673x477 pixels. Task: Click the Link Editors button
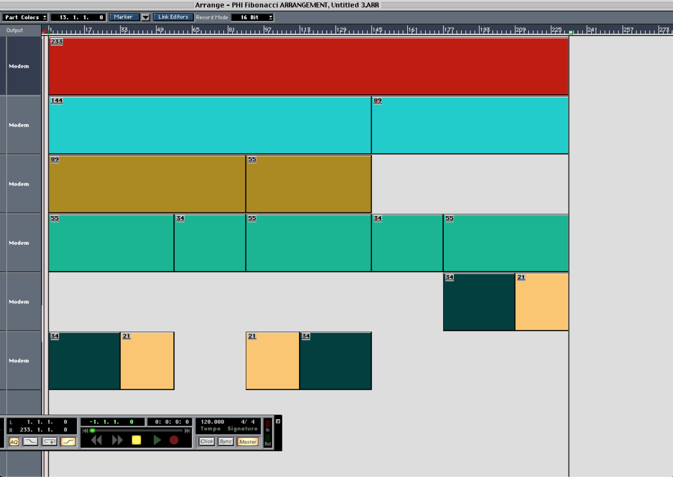(173, 17)
